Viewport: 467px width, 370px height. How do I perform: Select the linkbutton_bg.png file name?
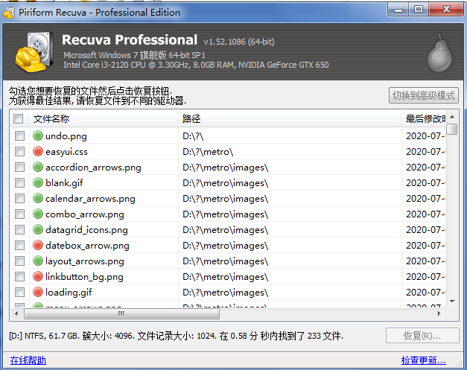click(x=84, y=277)
